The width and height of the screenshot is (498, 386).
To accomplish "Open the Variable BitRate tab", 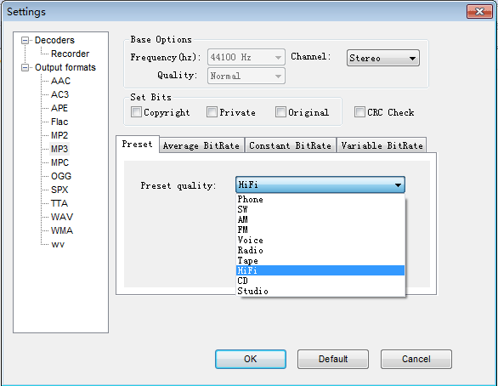I will pyautogui.click(x=382, y=145).
